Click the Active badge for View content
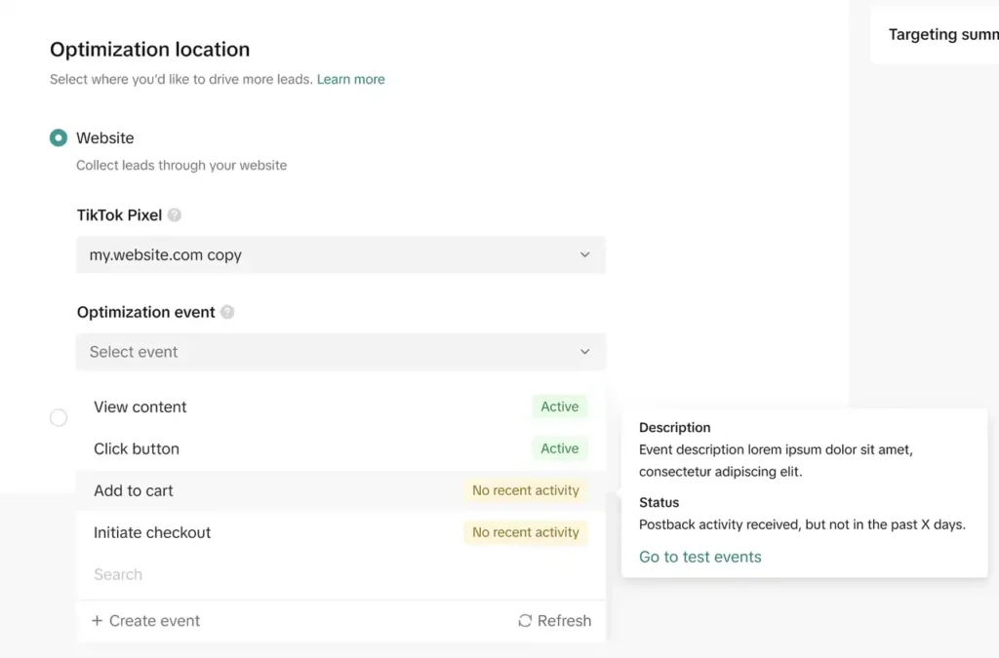999x658 pixels. [559, 407]
